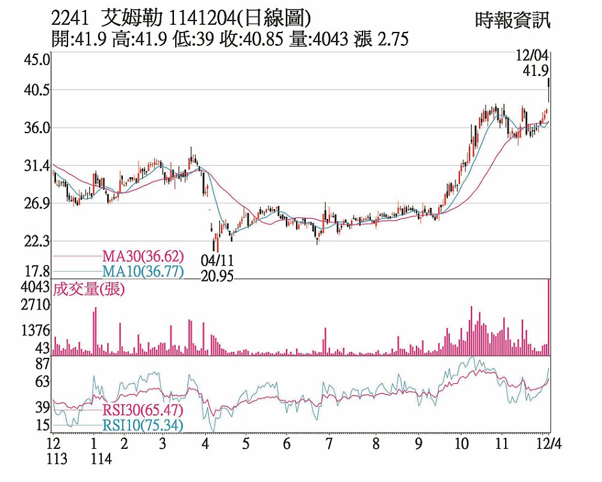The width and height of the screenshot is (602, 482).
Task: Click the 87 RSI axis label
Action: [x=42, y=364]
